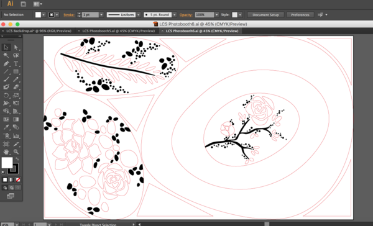Click white fill swatch in control bar
This screenshot has width=373, height=226.
pos(38,15)
